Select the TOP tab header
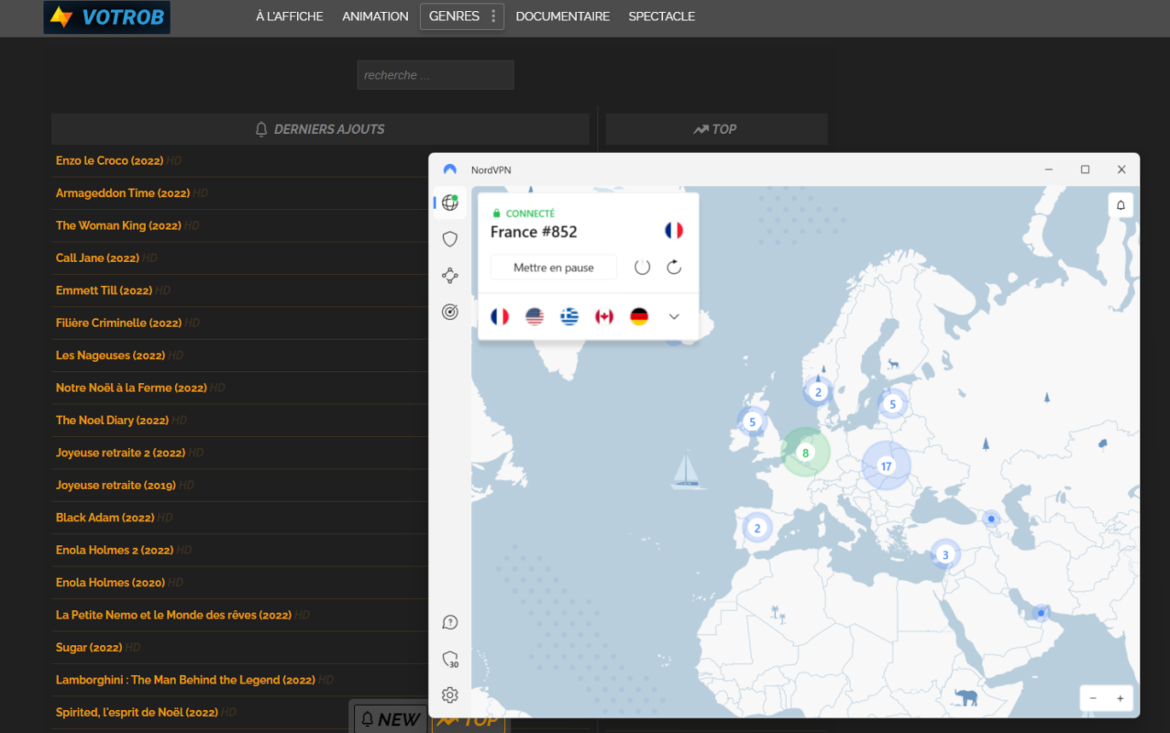 click(716, 129)
